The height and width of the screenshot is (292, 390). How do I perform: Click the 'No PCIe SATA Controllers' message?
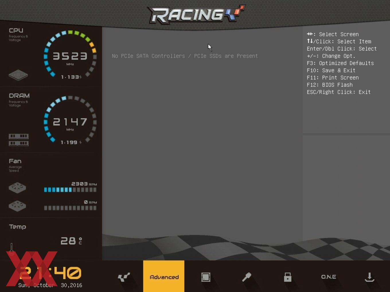pyautogui.click(x=185, y=56)
